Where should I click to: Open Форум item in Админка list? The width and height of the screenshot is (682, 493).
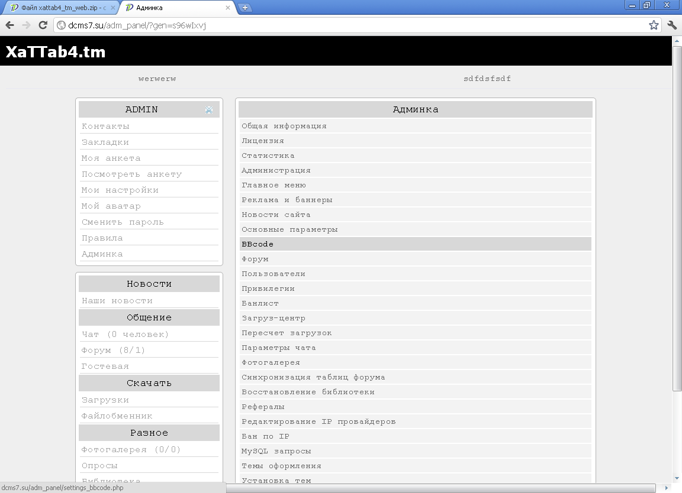[416, 259]
